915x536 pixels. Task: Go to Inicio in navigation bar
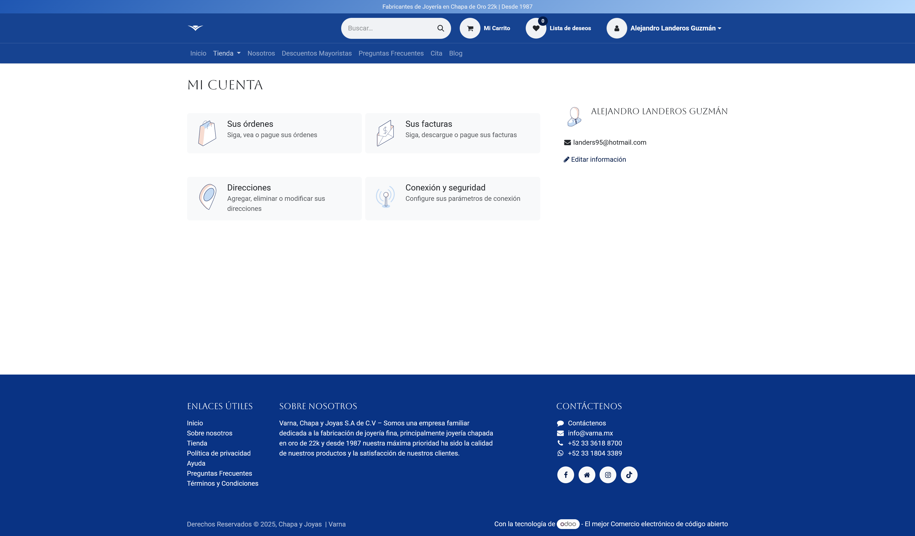(x=198, y=53)
